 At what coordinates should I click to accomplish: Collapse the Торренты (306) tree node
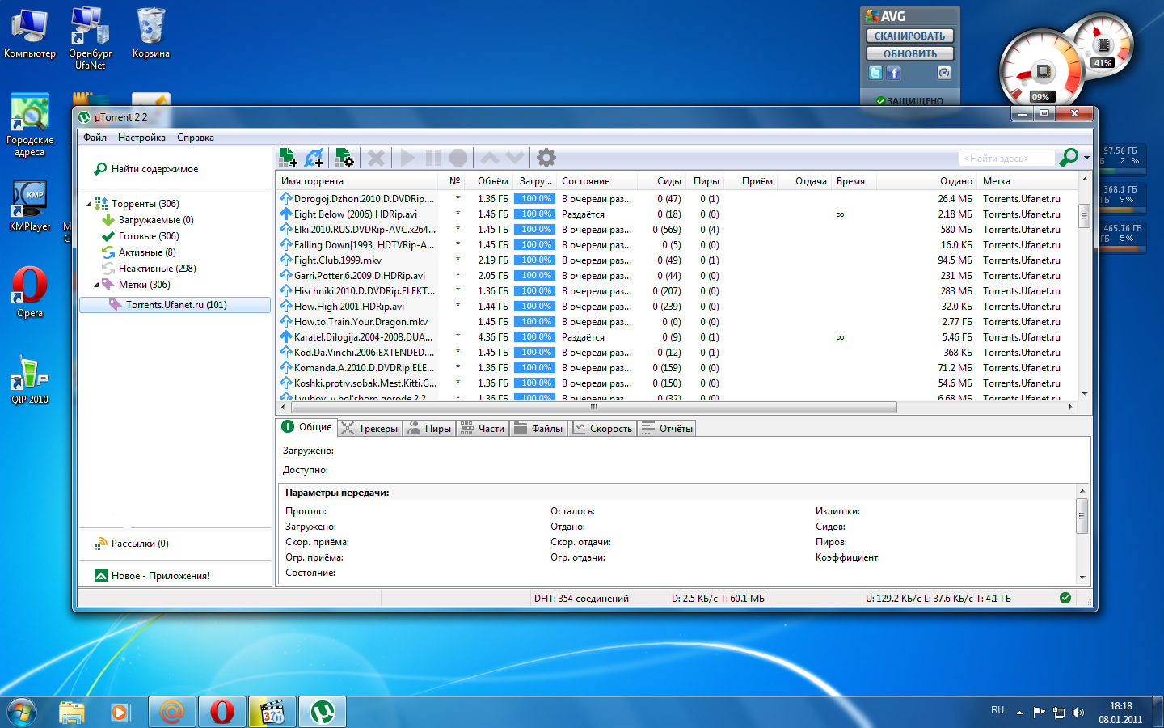coord(89,204)
